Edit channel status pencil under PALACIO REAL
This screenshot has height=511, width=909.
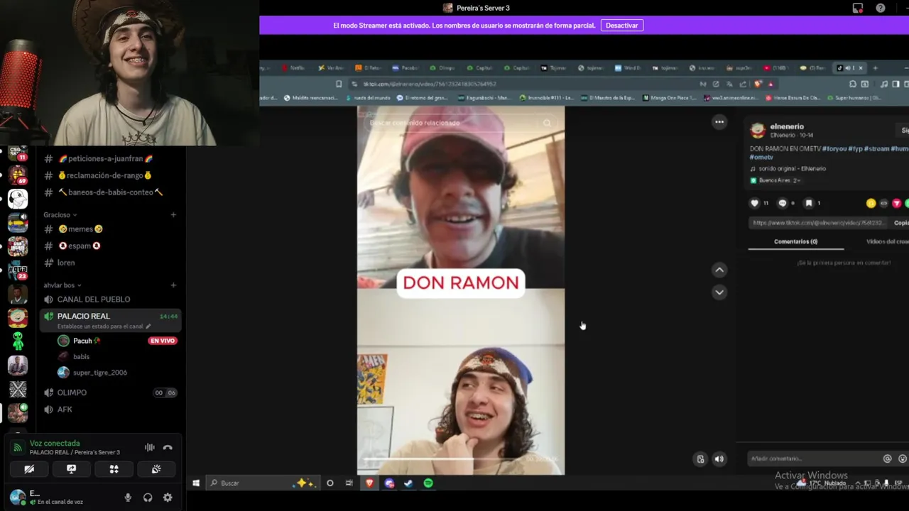(x=148, y=326)
